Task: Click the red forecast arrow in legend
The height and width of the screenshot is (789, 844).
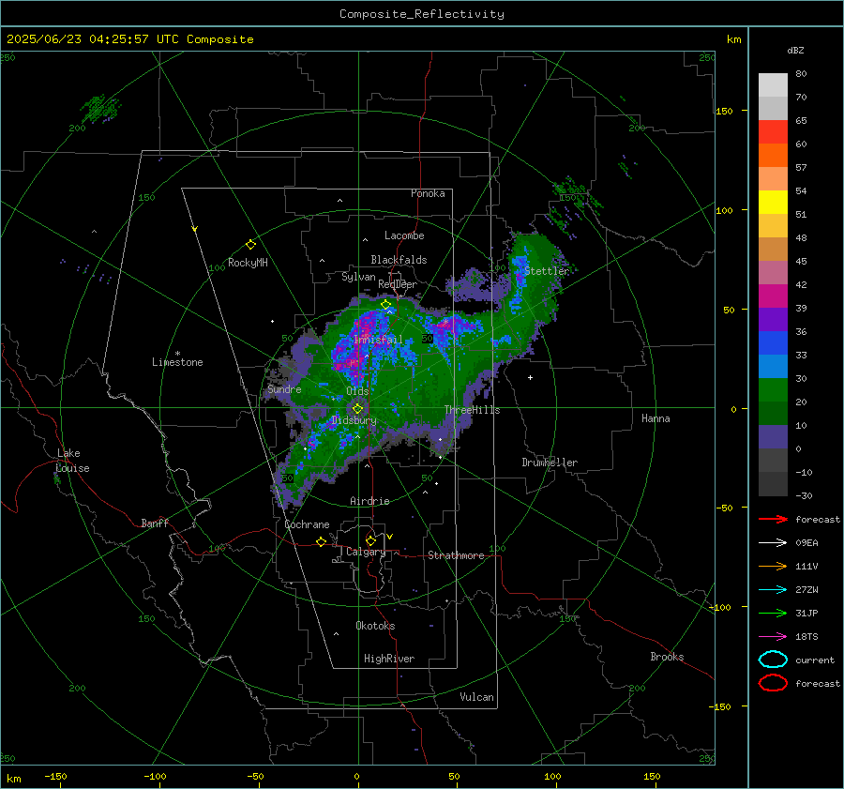Action: (773, 519)
